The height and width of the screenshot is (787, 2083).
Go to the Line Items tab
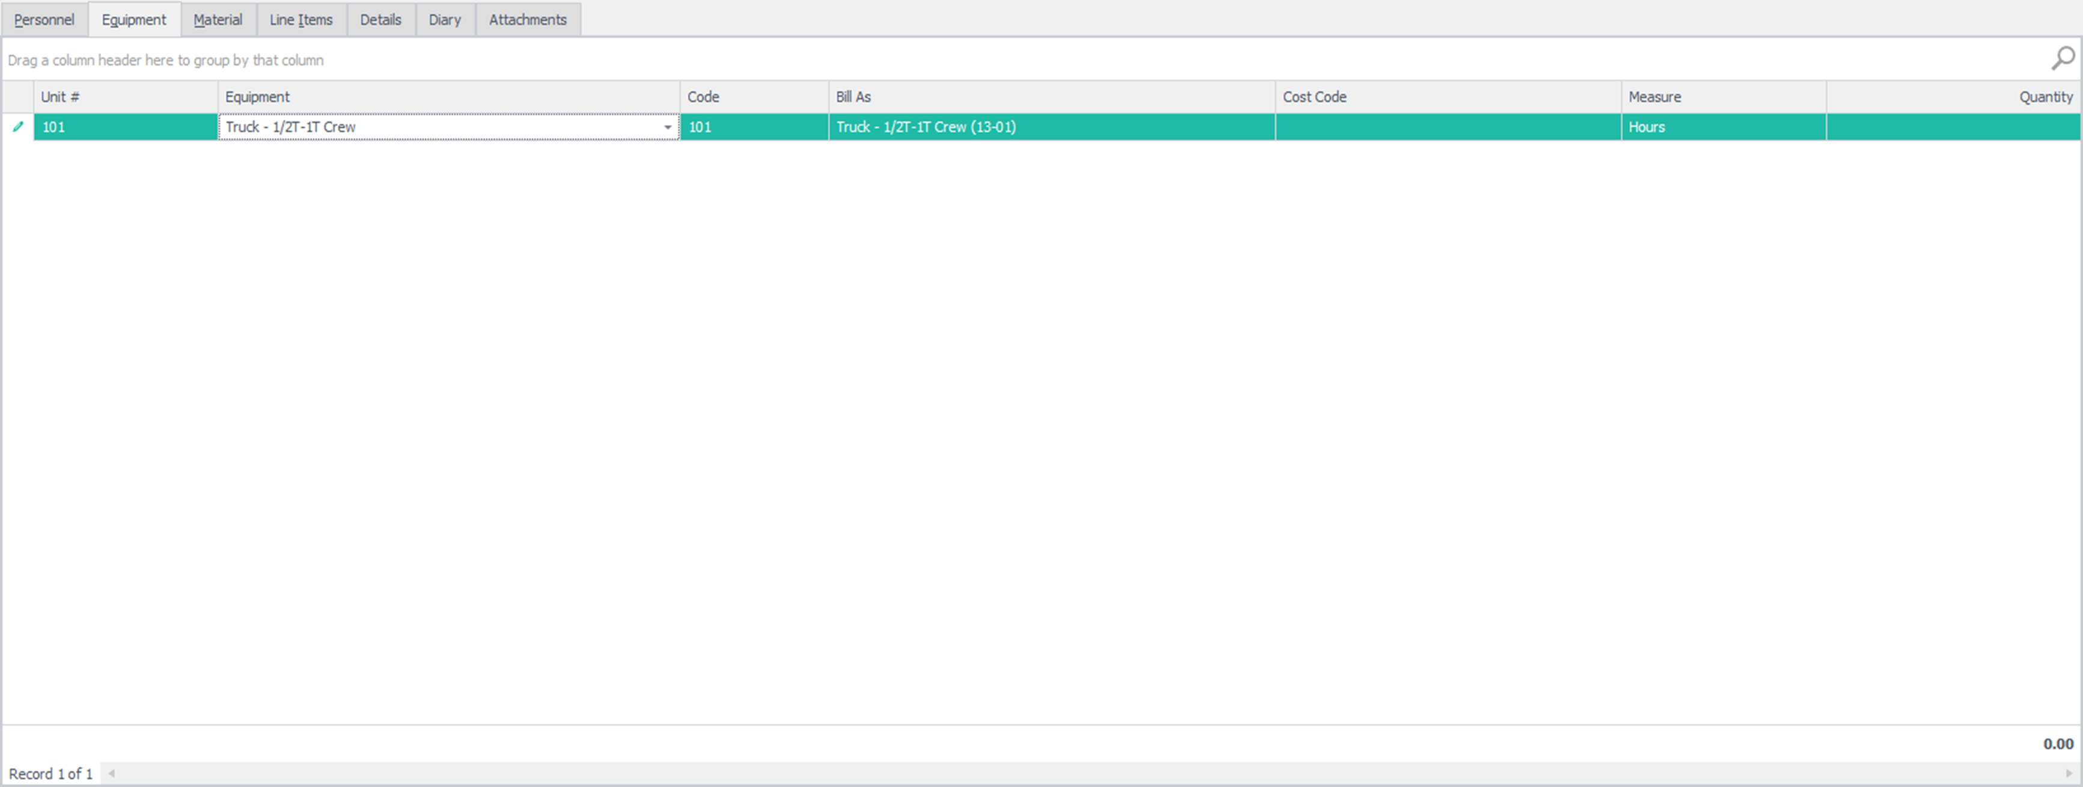[301, 19]
